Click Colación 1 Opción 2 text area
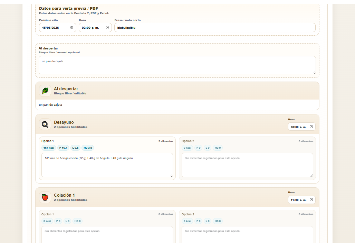This screenshot has height=243, width=355. (x=247, y=235)
